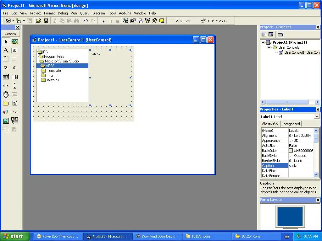The width and height of the screenshot is (322, 241).
Task: Click the Toolbox hammer-and-wrench toolbar icon
Action: (155, 21)
